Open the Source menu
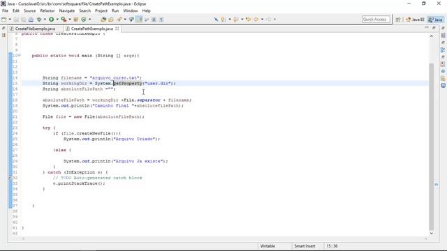 tap(29, 11)
